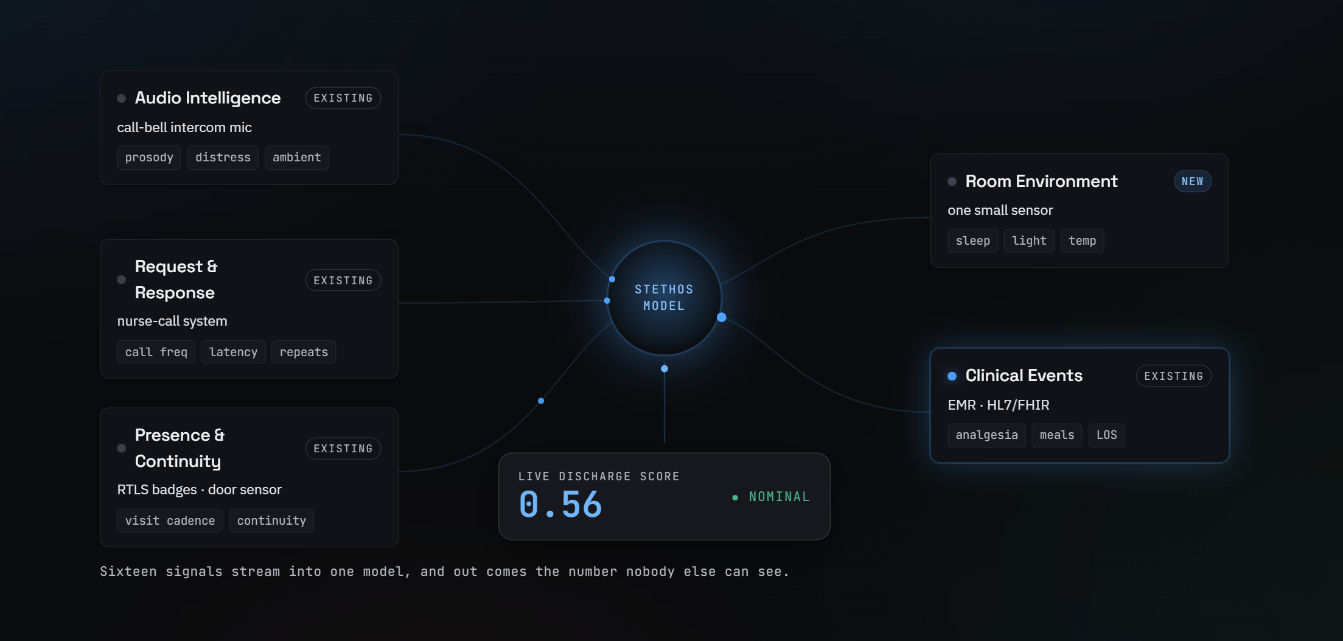Select the prosody tag
Screen dimensions: 1343x641
pyautogui.click(x=149, y=158)
